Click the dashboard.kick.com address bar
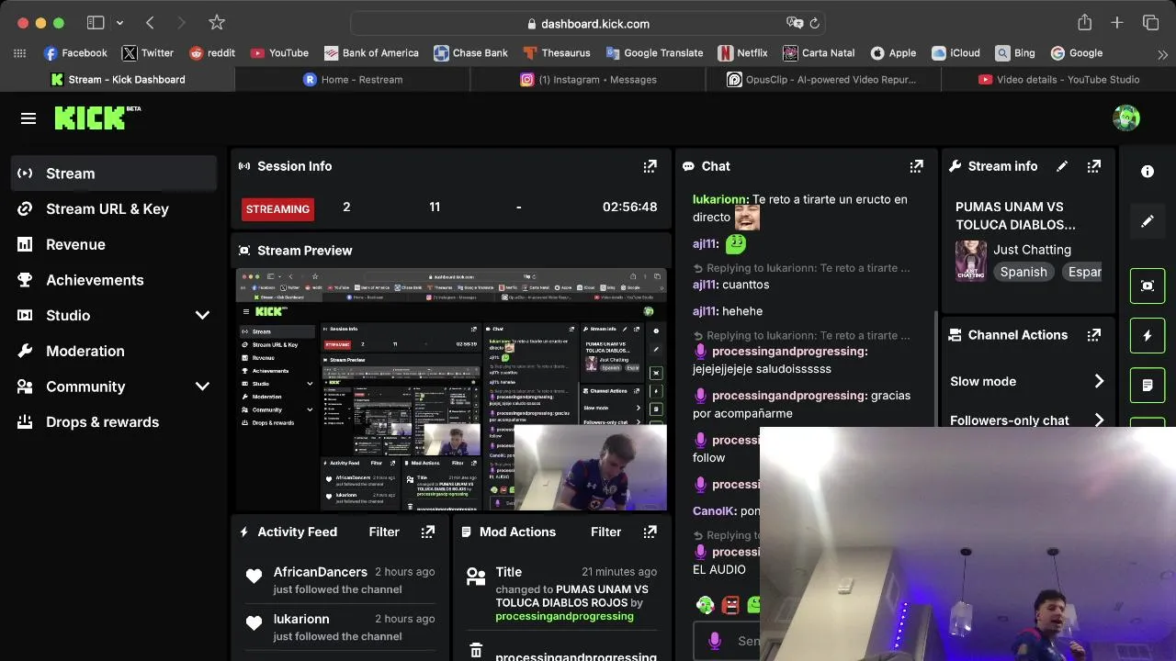This screenshot has width=1176, height=661. (588, 24)
